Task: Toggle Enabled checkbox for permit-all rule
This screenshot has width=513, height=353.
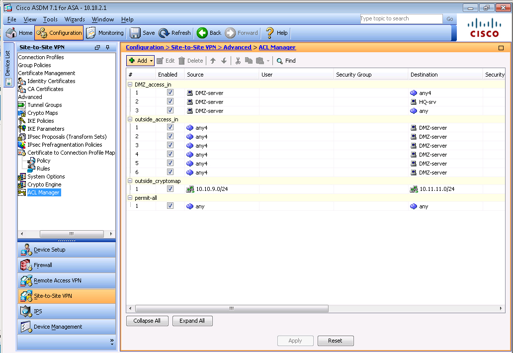Action: pyautogui.click(x=170, y=206)
